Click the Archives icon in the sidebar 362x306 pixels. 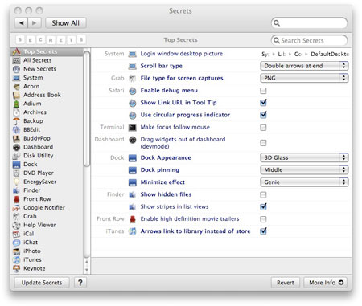click(x=17, y=112)
